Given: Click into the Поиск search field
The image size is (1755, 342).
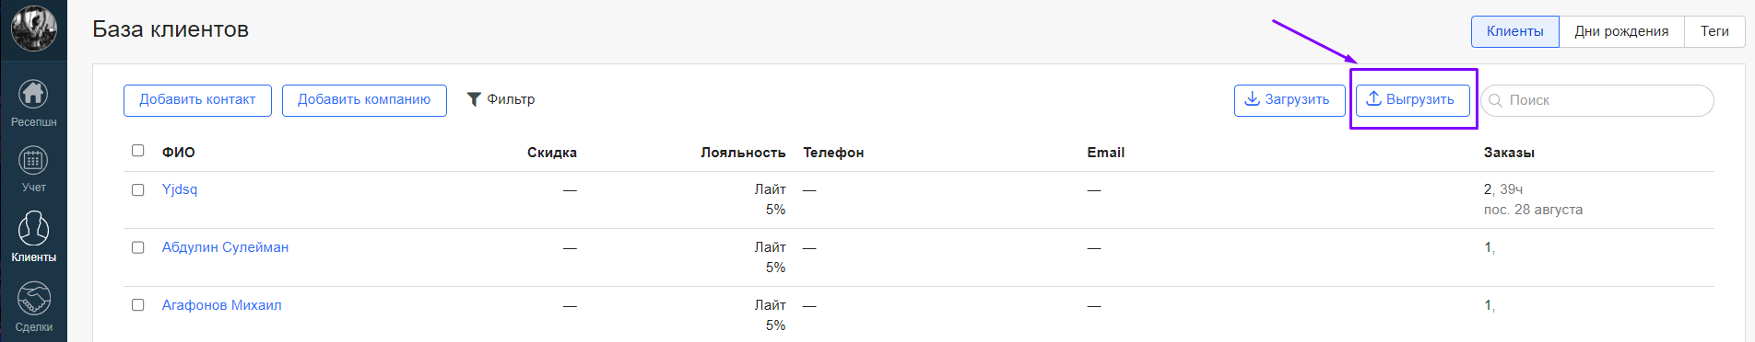Looking at the screenshot, I should 1597,100.
